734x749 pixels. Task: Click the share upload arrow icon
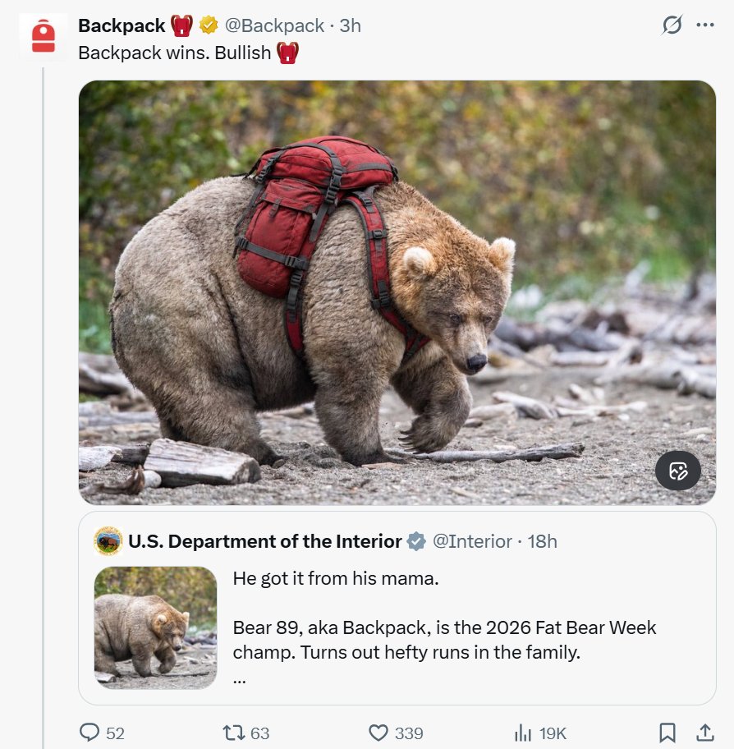coord(705,733)
